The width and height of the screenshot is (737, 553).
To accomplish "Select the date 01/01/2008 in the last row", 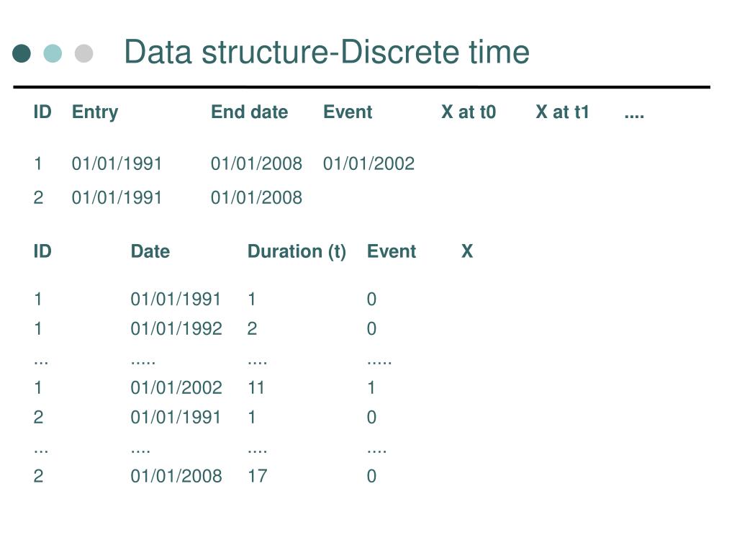I will (x=176, y=476).
